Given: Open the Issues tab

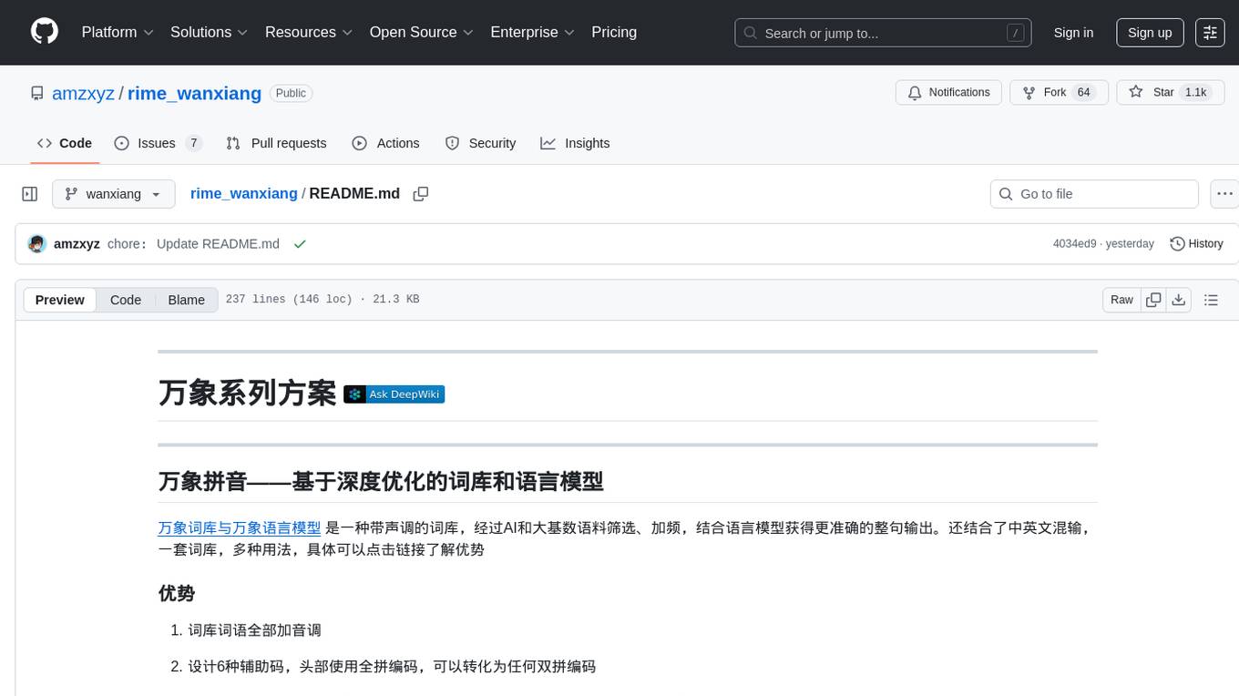Looking at the screenshot, I should pos(158,143).
